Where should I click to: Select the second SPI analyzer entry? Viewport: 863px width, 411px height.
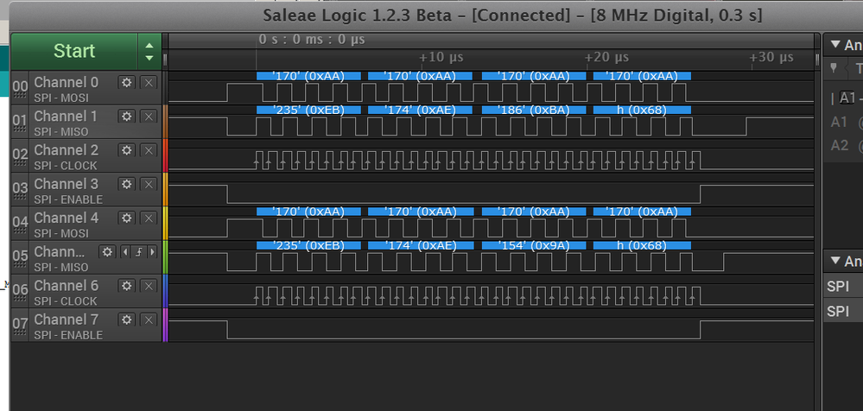838,311
